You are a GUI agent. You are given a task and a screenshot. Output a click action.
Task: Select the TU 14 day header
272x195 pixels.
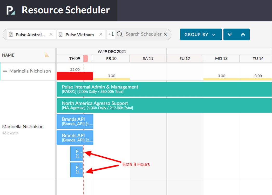[x=256, y=58]
